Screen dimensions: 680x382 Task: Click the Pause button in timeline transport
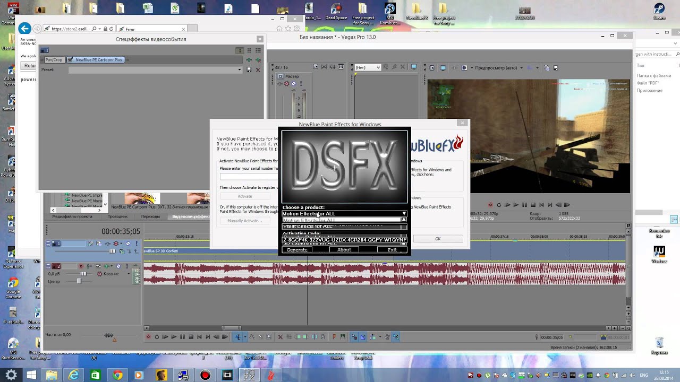pyautogui.click(x=182, y=337)
